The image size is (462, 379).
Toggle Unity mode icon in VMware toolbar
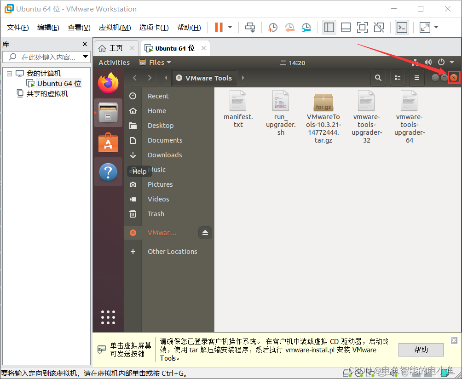(x=379, y=28)
